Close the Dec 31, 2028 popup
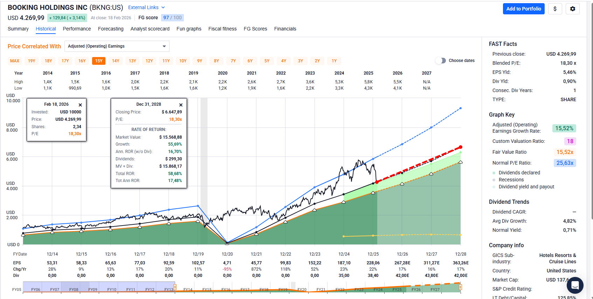Screen dimensions: 593x299 [x=181, y=105]
